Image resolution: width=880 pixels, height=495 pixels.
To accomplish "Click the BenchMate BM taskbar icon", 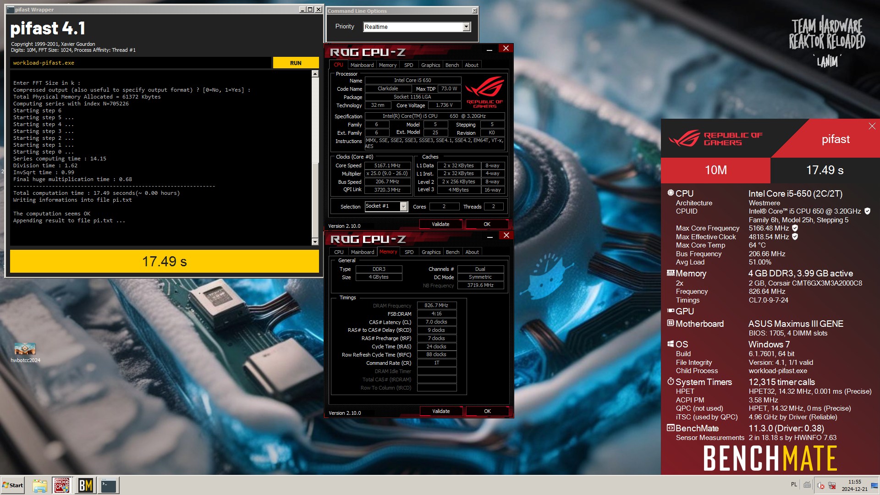I will point(86,485).
